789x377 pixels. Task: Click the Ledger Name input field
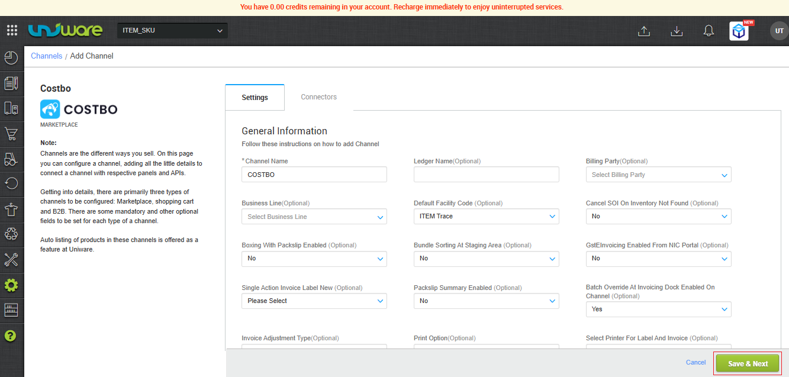(486, 175)
